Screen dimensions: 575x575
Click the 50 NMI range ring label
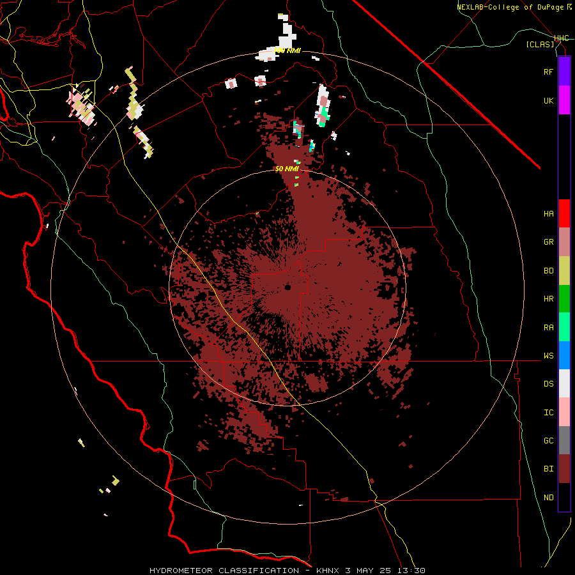tap(287, 169)
